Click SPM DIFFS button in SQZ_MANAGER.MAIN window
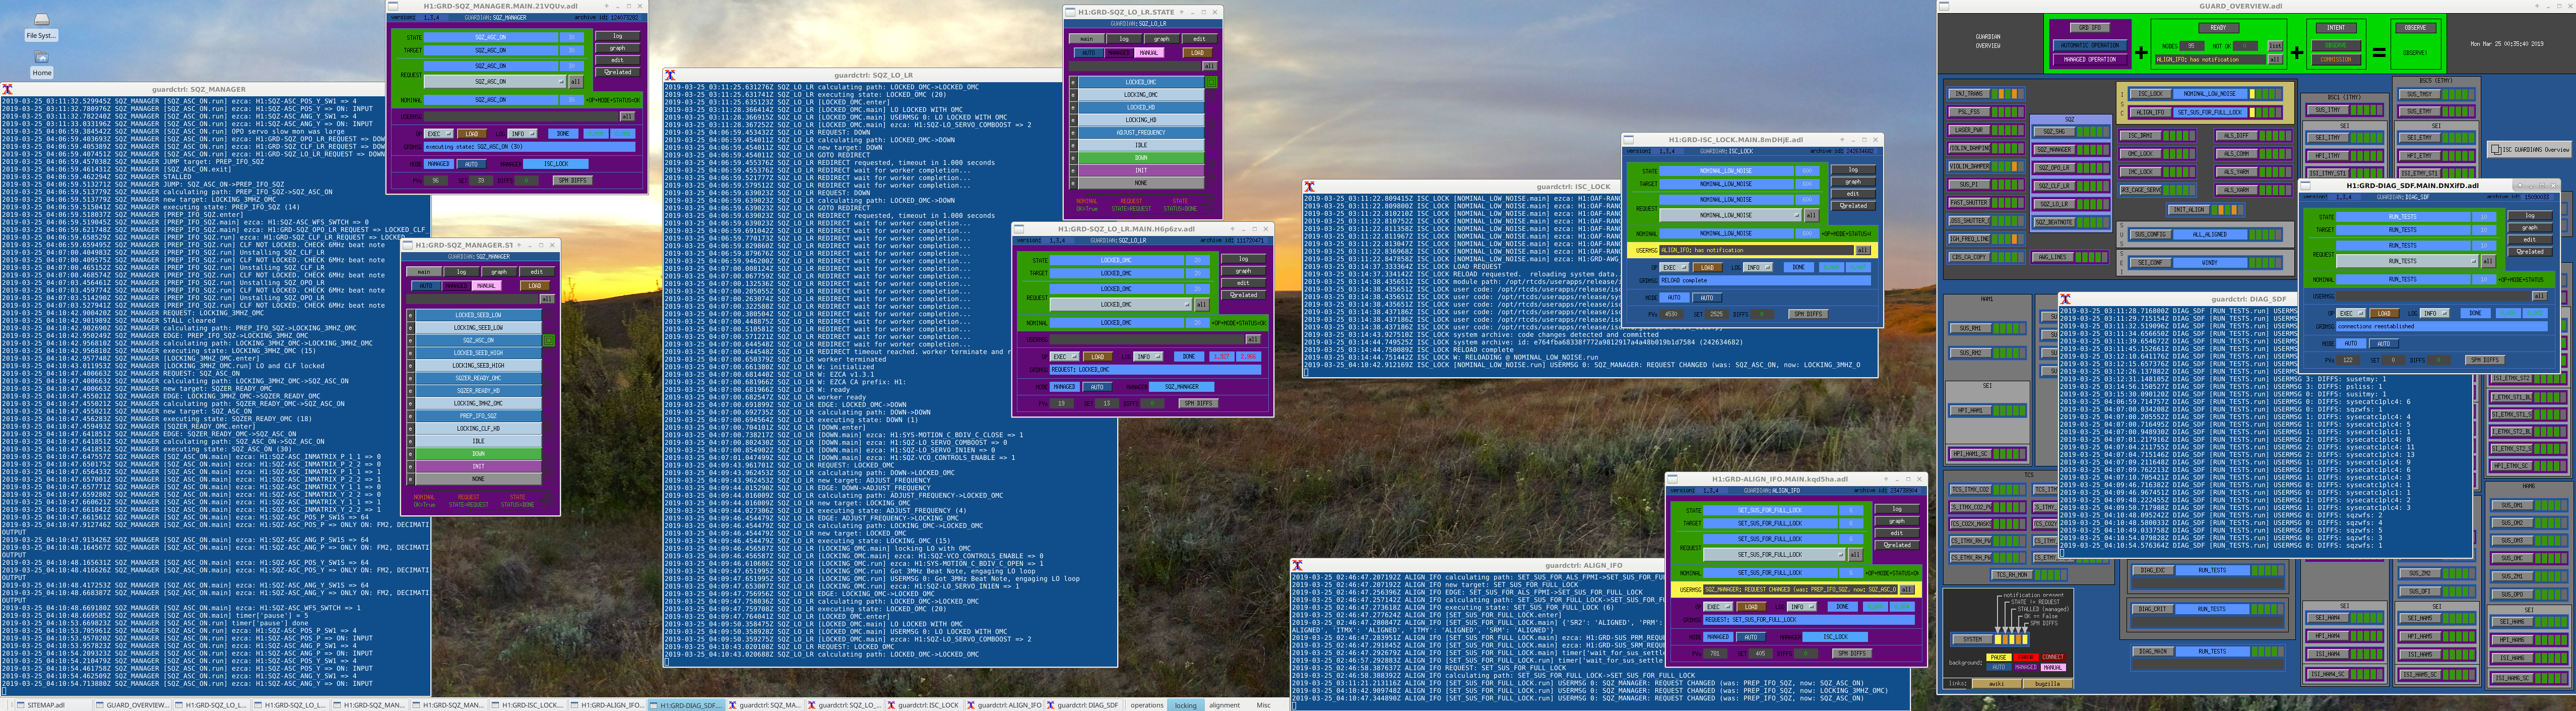The height and width of the screenshot is (711, 2576). tap(573, 181)
